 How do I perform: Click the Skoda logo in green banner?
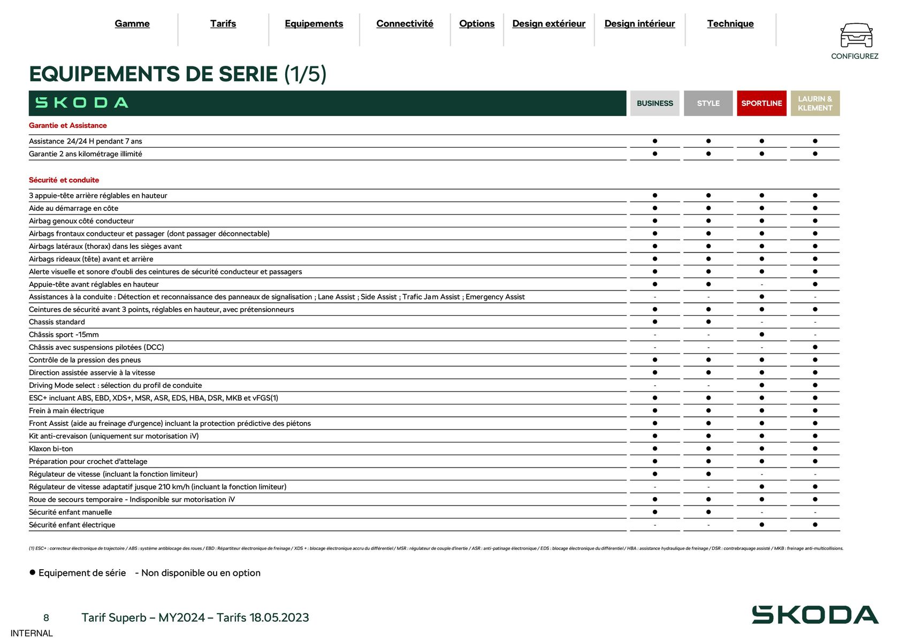coord(82,103)
